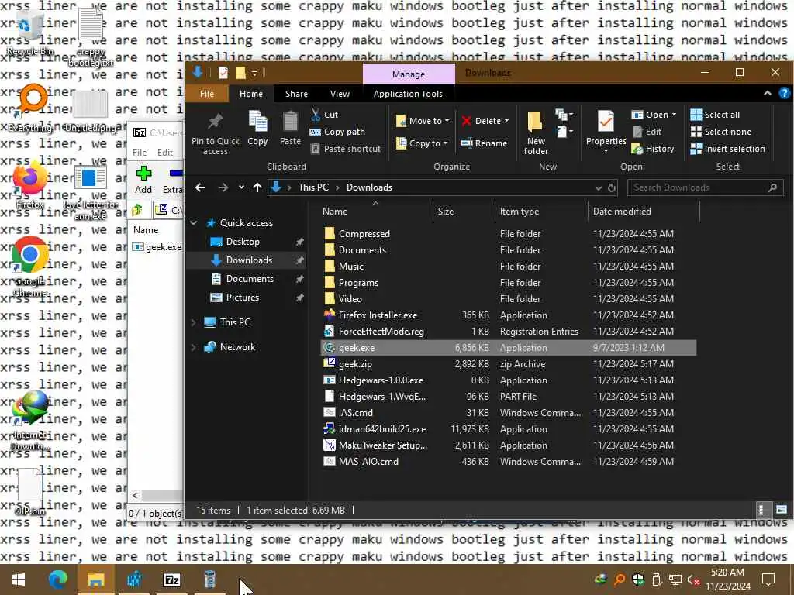The width and height of the screenshot is (794, 595).
Task: Collapse the ribbon with chevron
Action: tap(767, 93)
